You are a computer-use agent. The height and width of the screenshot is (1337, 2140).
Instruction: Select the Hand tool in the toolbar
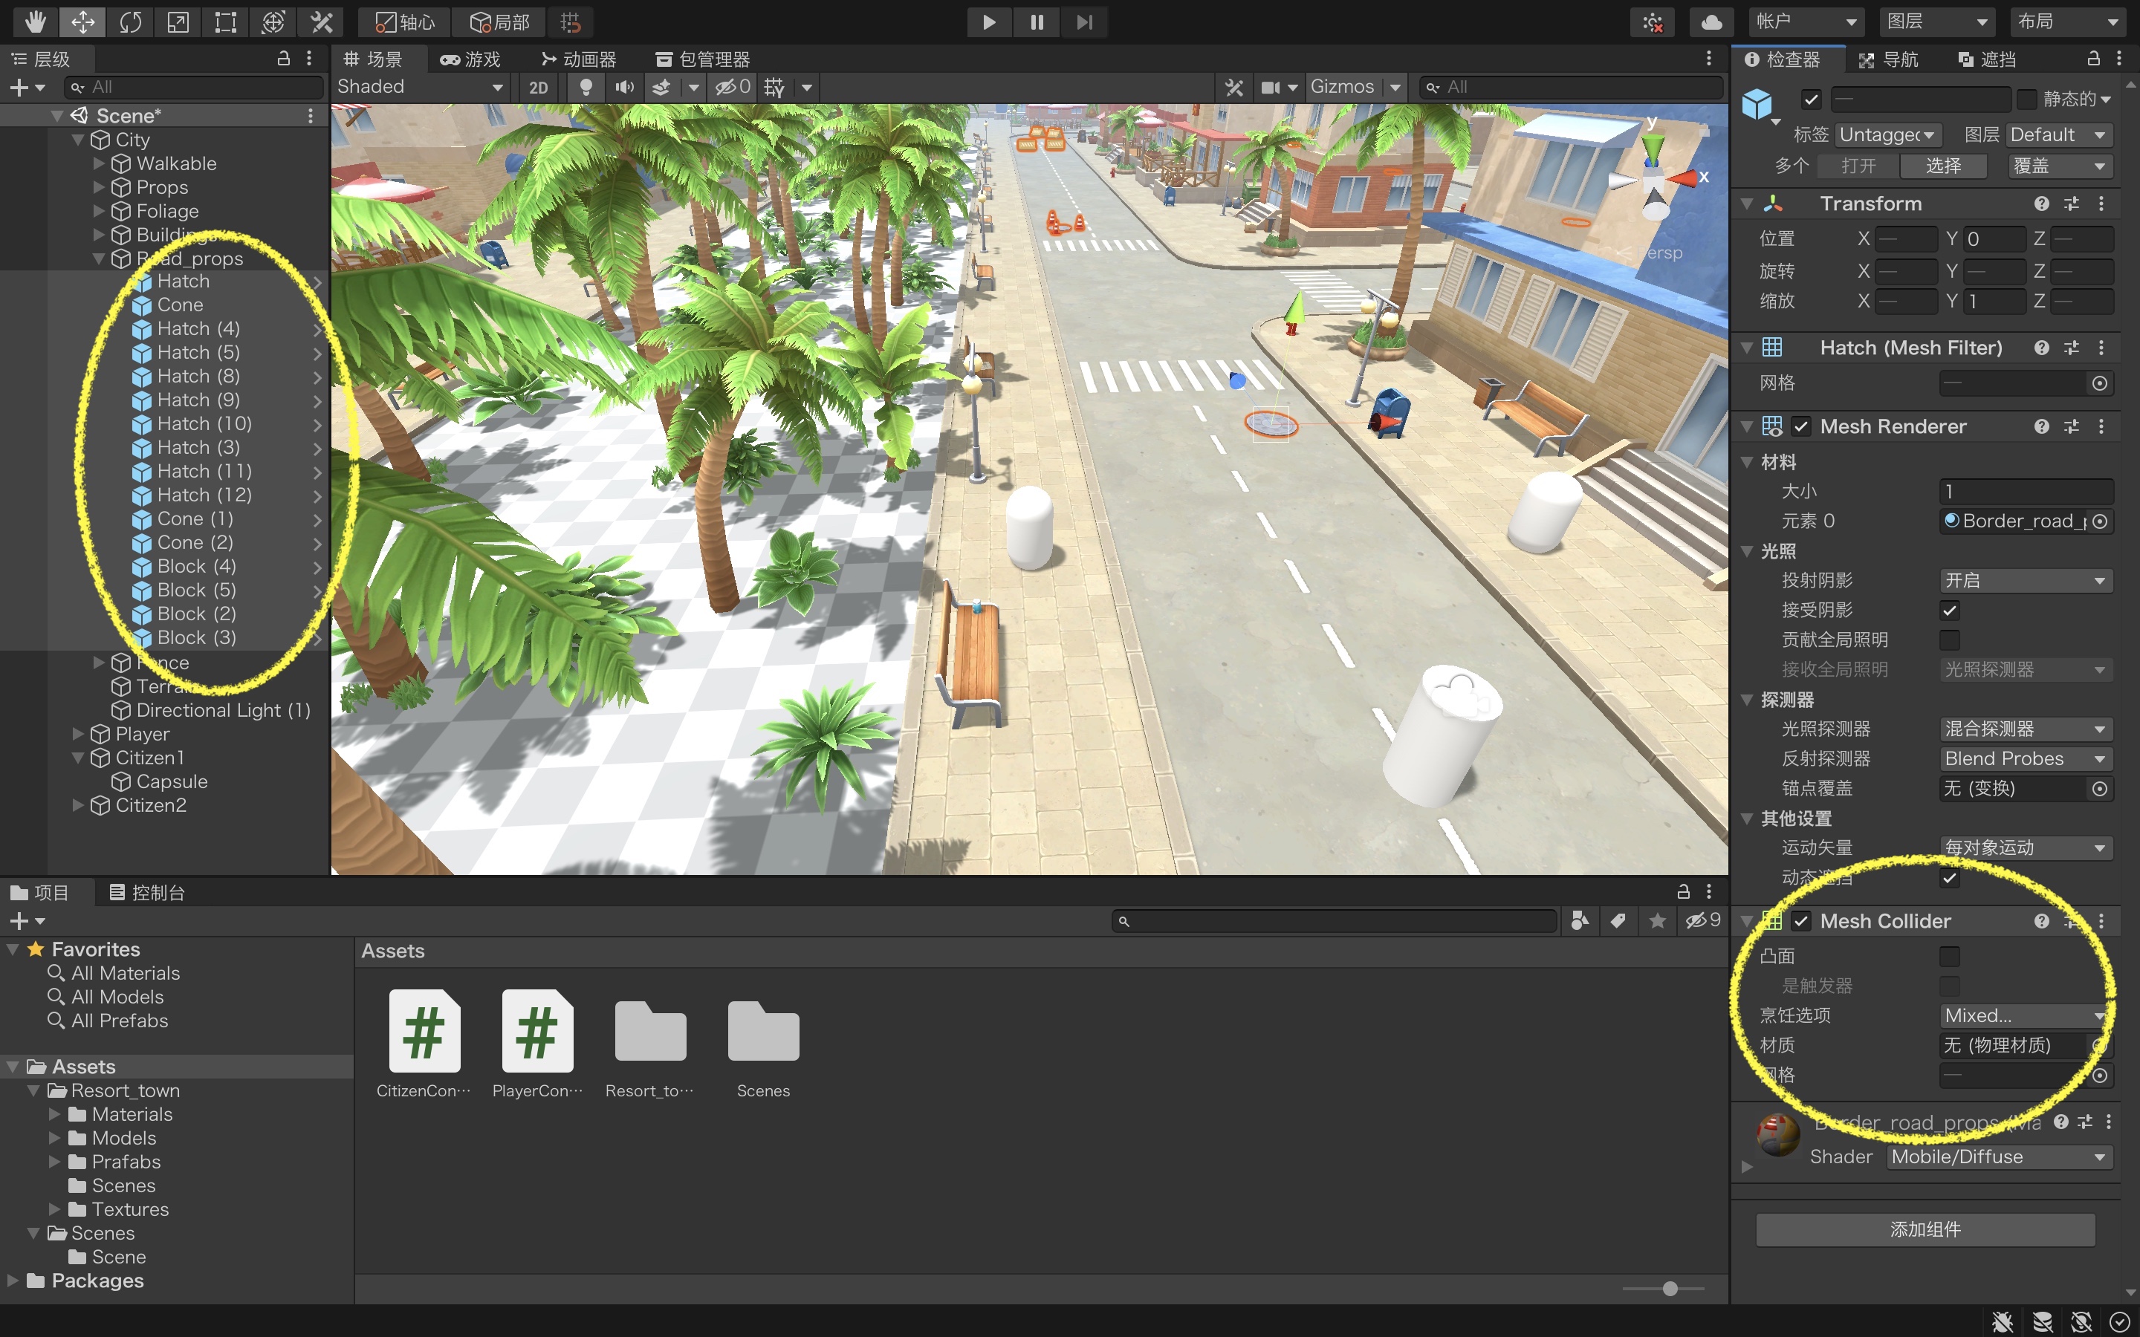click(x=36, y=22)
